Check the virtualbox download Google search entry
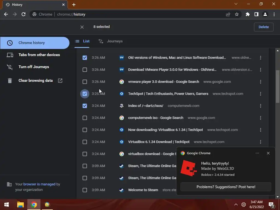The width and height of the screenshot is (280, 210). coord(85,154)
